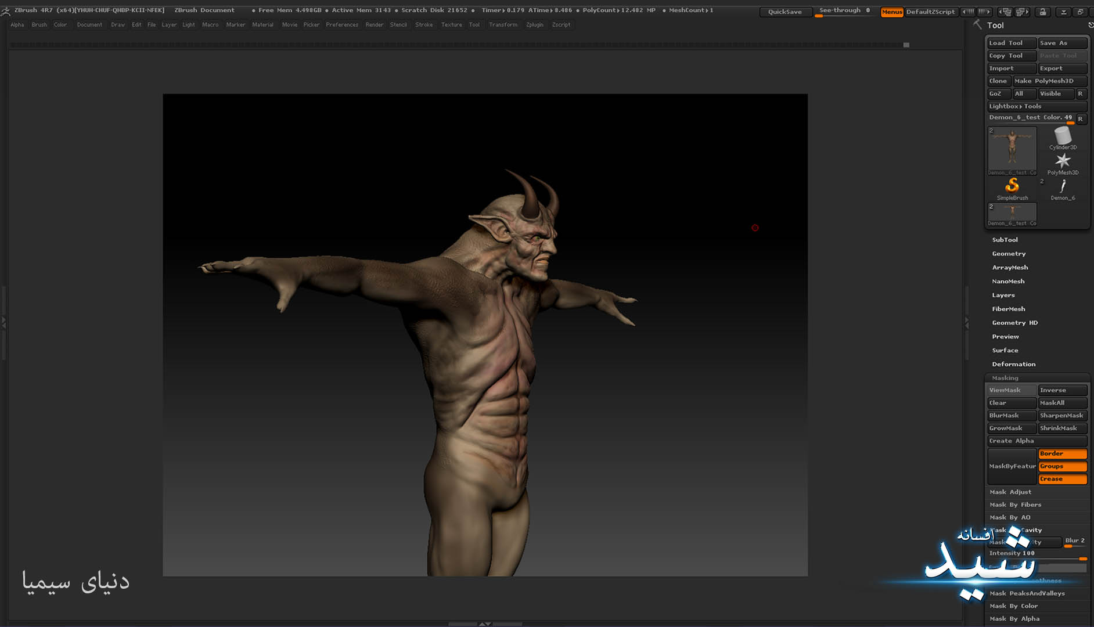Click the Load Tool button

pos(1011,43)
